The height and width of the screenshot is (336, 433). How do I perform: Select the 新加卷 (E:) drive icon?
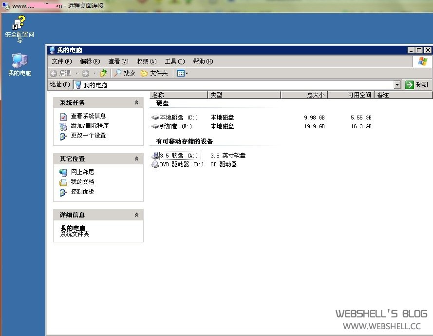tap(155, 126)
